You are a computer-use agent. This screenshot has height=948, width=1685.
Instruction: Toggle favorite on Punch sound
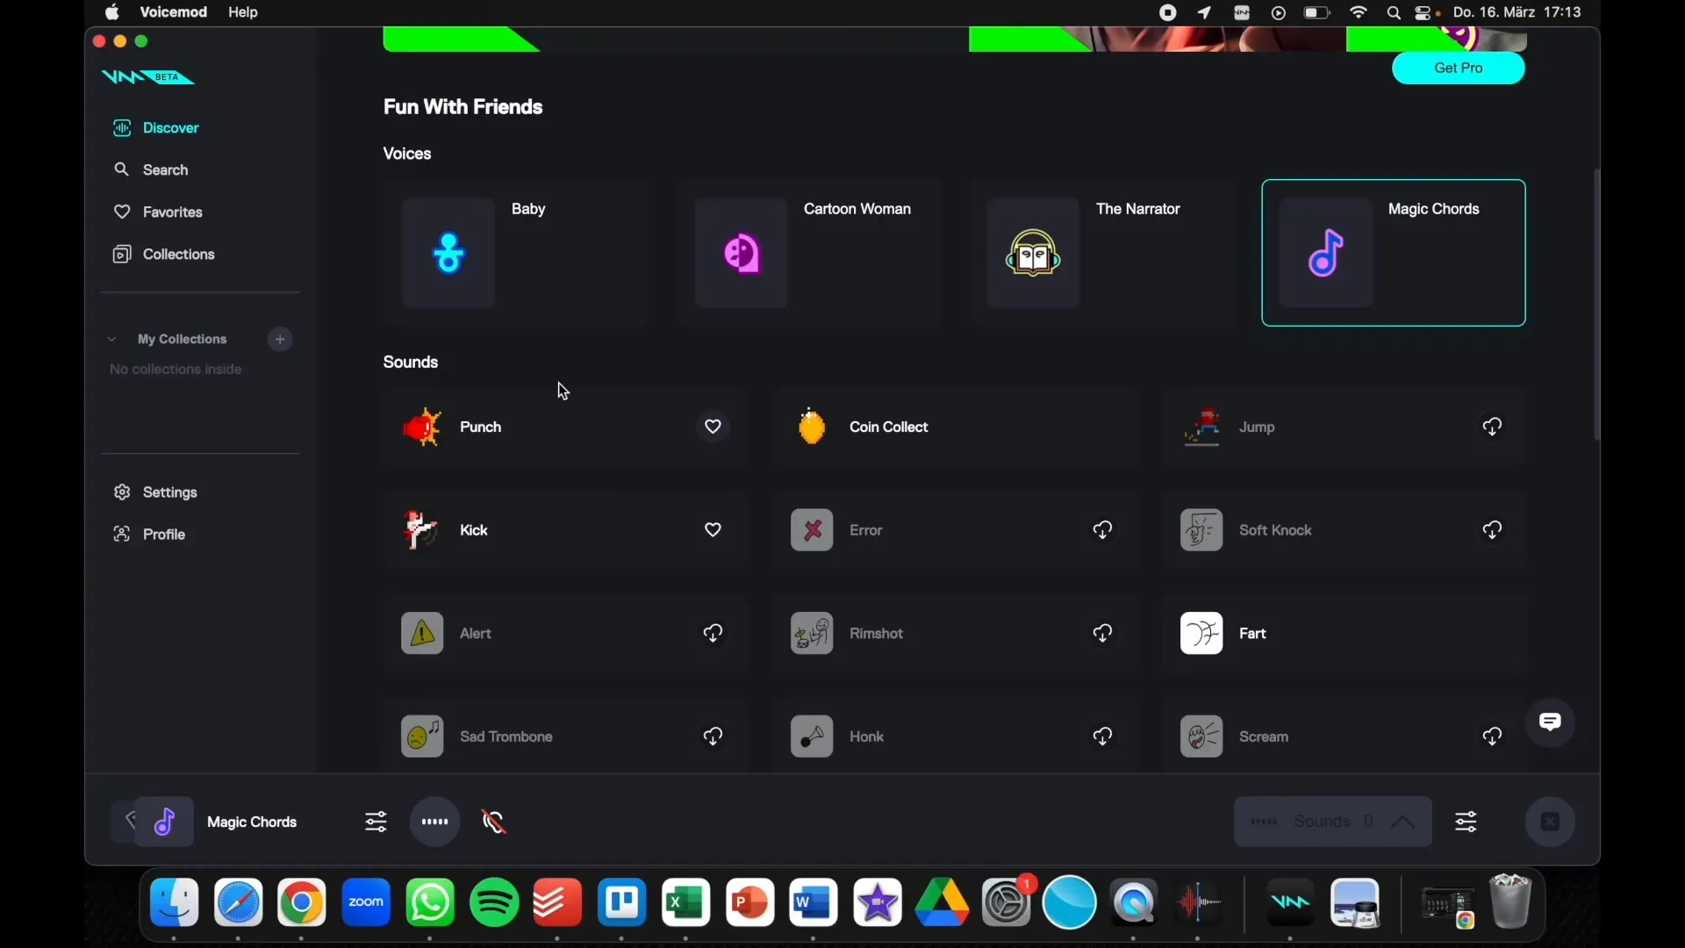(x=712, y=426)
